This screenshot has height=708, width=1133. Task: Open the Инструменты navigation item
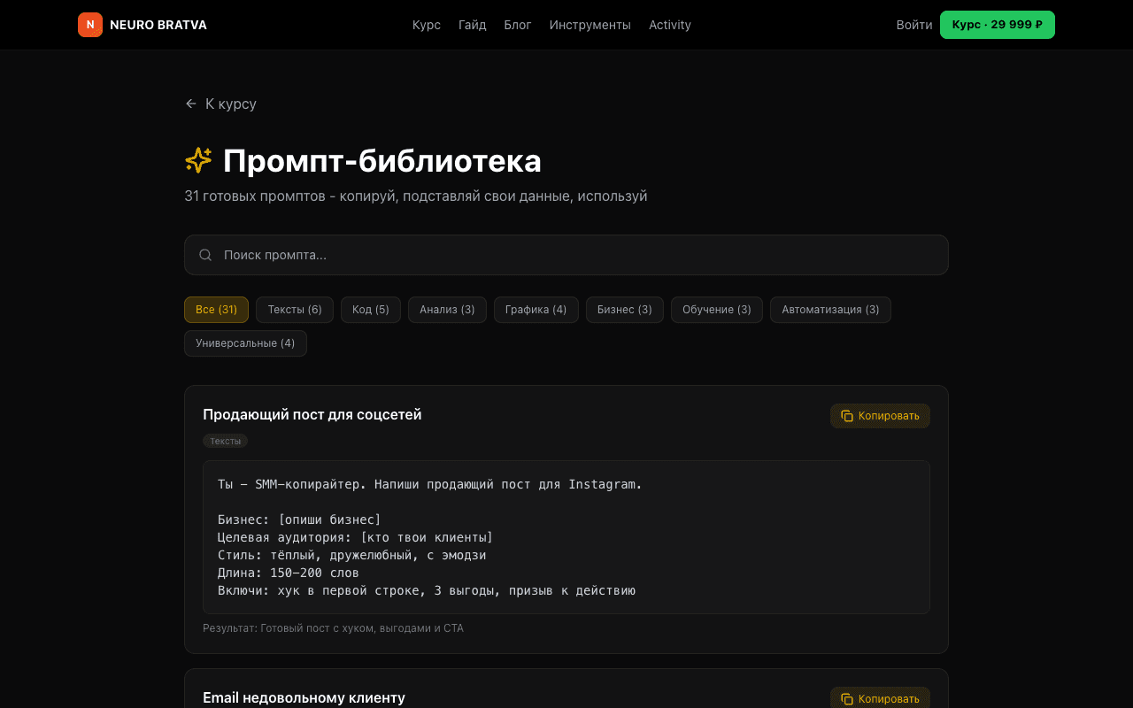[x=590, y=25]
